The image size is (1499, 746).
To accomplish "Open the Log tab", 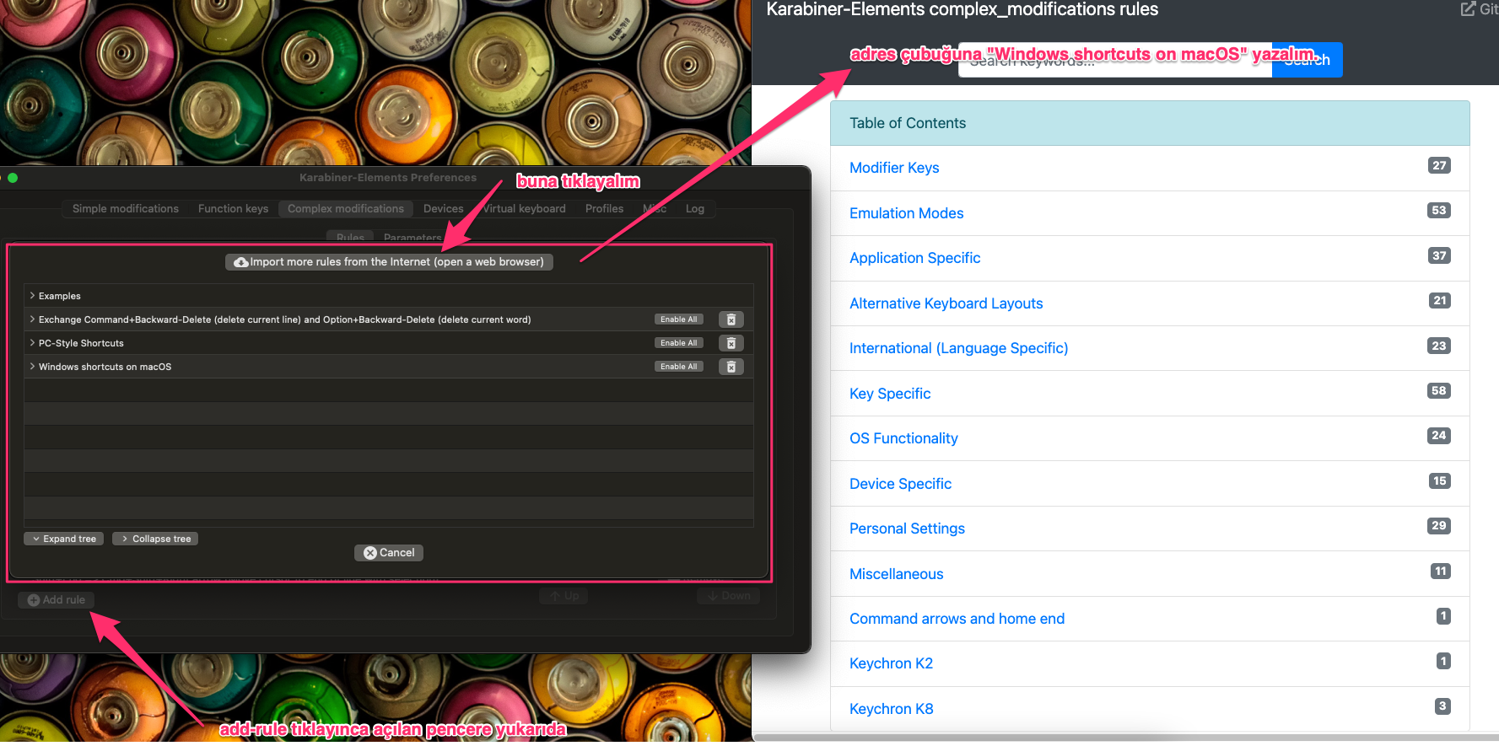I will [695, 209].
